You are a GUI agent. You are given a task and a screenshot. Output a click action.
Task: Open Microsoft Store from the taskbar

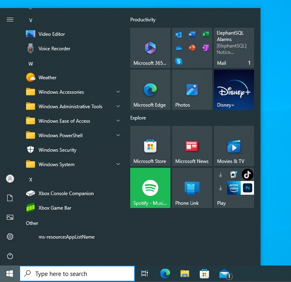coord(204,274)
